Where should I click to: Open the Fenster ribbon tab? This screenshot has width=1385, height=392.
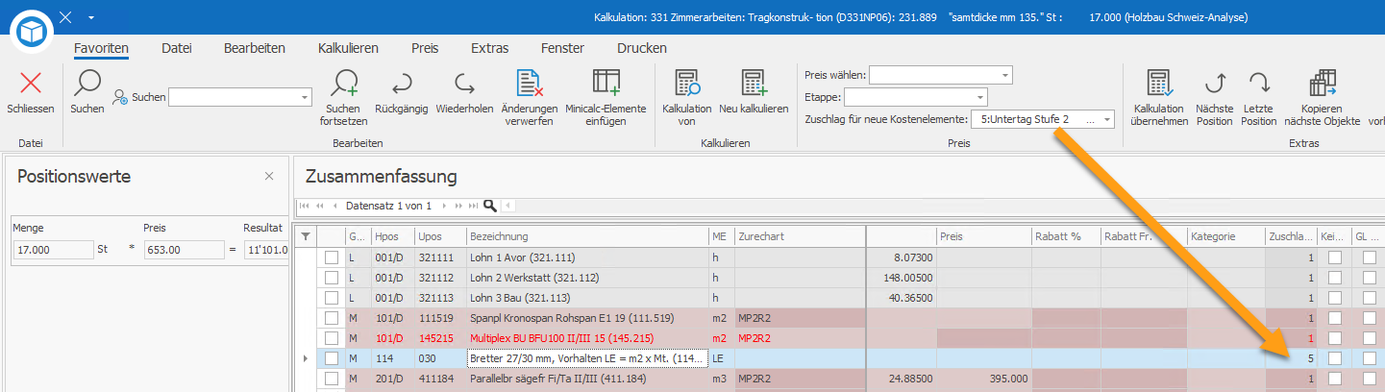click(x=562, y=48)
